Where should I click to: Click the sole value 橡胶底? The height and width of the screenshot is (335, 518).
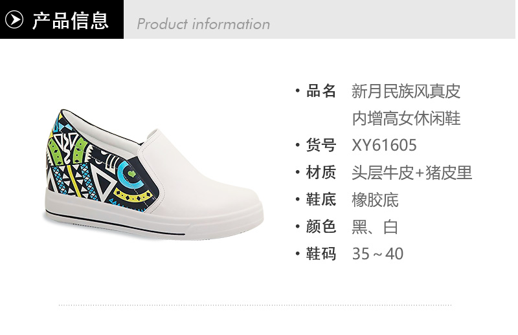click(x=375, y=200)
